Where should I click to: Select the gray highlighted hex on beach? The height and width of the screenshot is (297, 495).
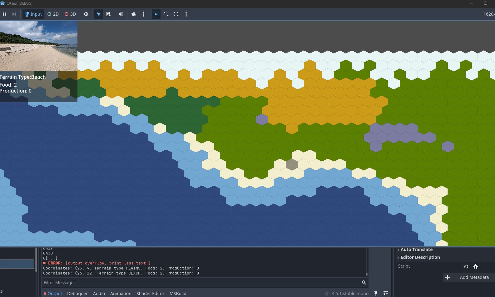[x=292, y=164]
